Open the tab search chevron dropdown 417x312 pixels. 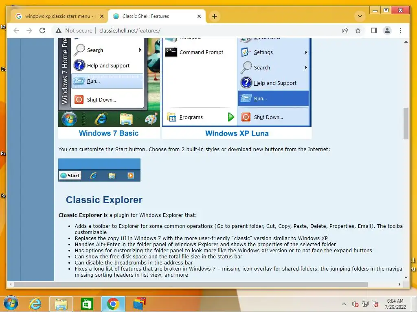[x=360, y=16]
